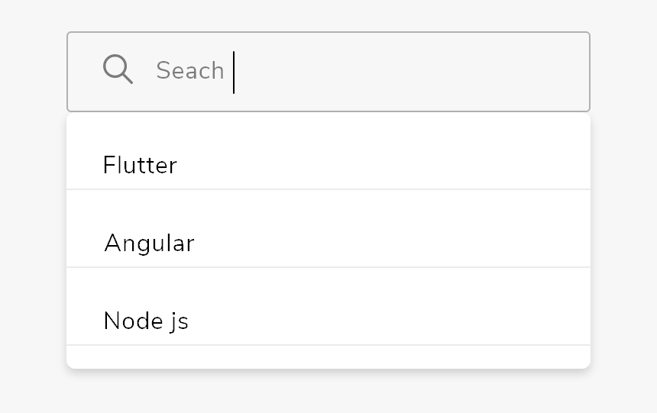The width and height of the screenshot is (657, 413).
Task: Choose Angular from the suggestion list
Action: pyautogui.click(x=328, y=228)
